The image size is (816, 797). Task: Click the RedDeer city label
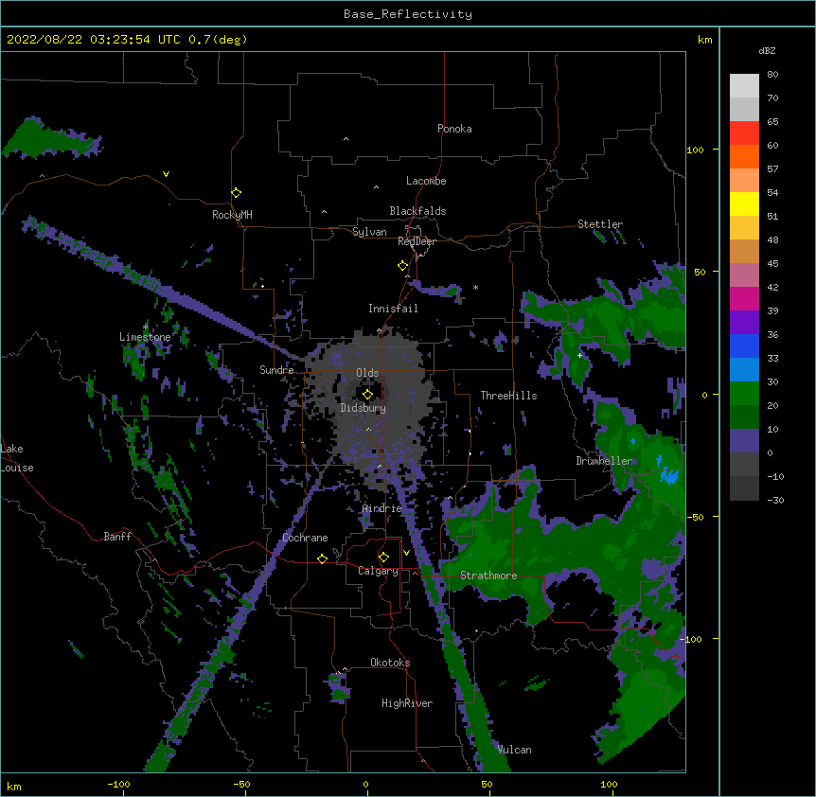417,241
